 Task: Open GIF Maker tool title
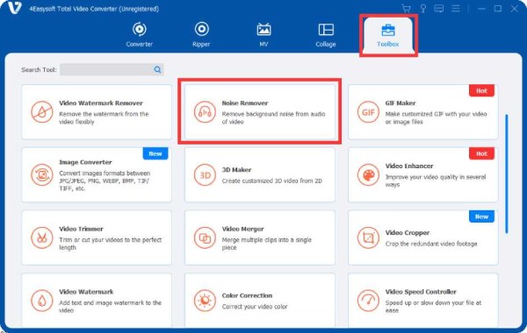point(401,103)
